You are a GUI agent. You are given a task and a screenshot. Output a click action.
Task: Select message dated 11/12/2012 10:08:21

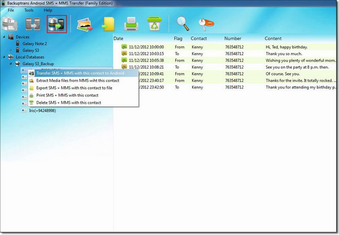(x=146, y=67)
